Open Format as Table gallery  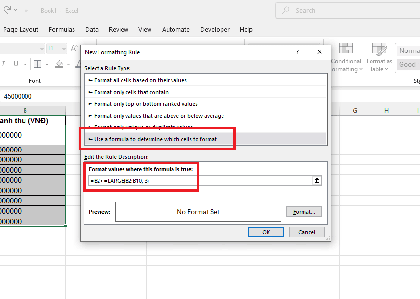379,57
